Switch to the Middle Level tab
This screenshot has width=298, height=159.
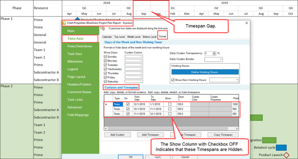click(x=134, y=37)
